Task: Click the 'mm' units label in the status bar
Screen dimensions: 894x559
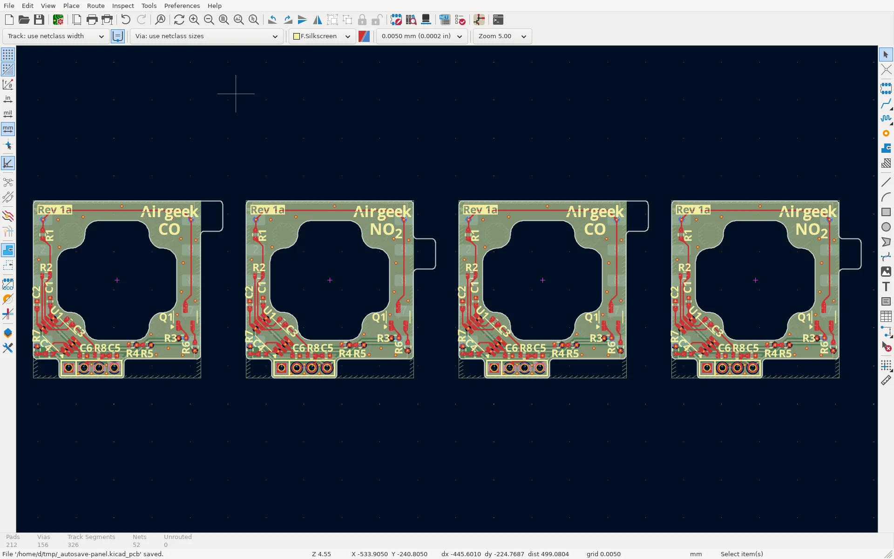Action: tap(696, 554)
